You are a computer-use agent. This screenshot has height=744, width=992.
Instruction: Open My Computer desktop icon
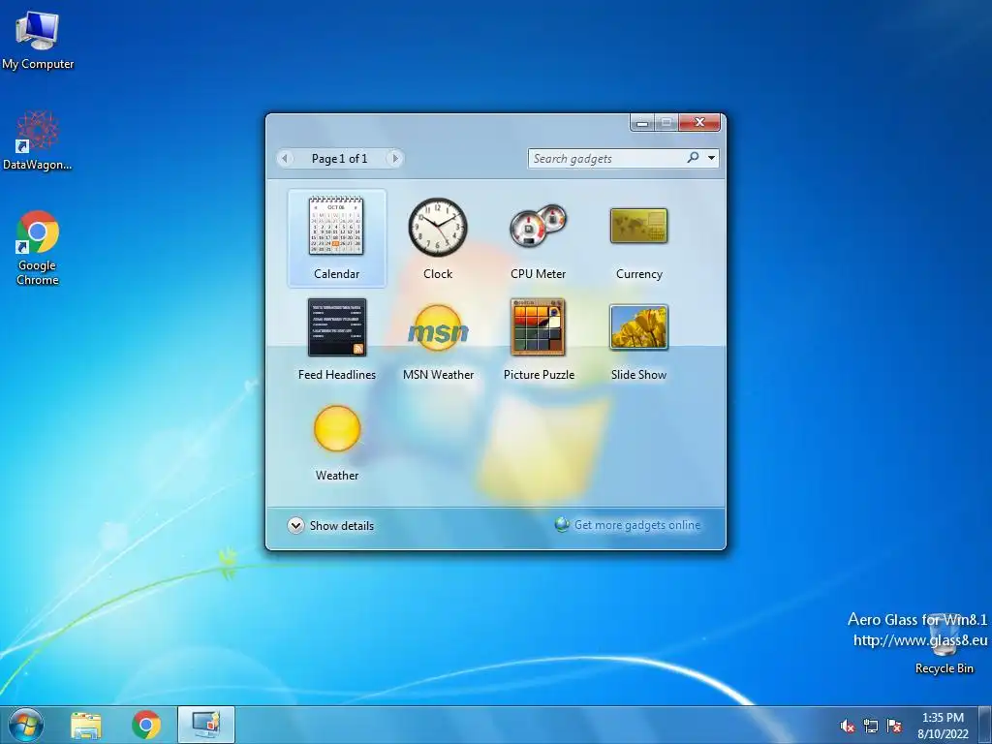point(38,39)
